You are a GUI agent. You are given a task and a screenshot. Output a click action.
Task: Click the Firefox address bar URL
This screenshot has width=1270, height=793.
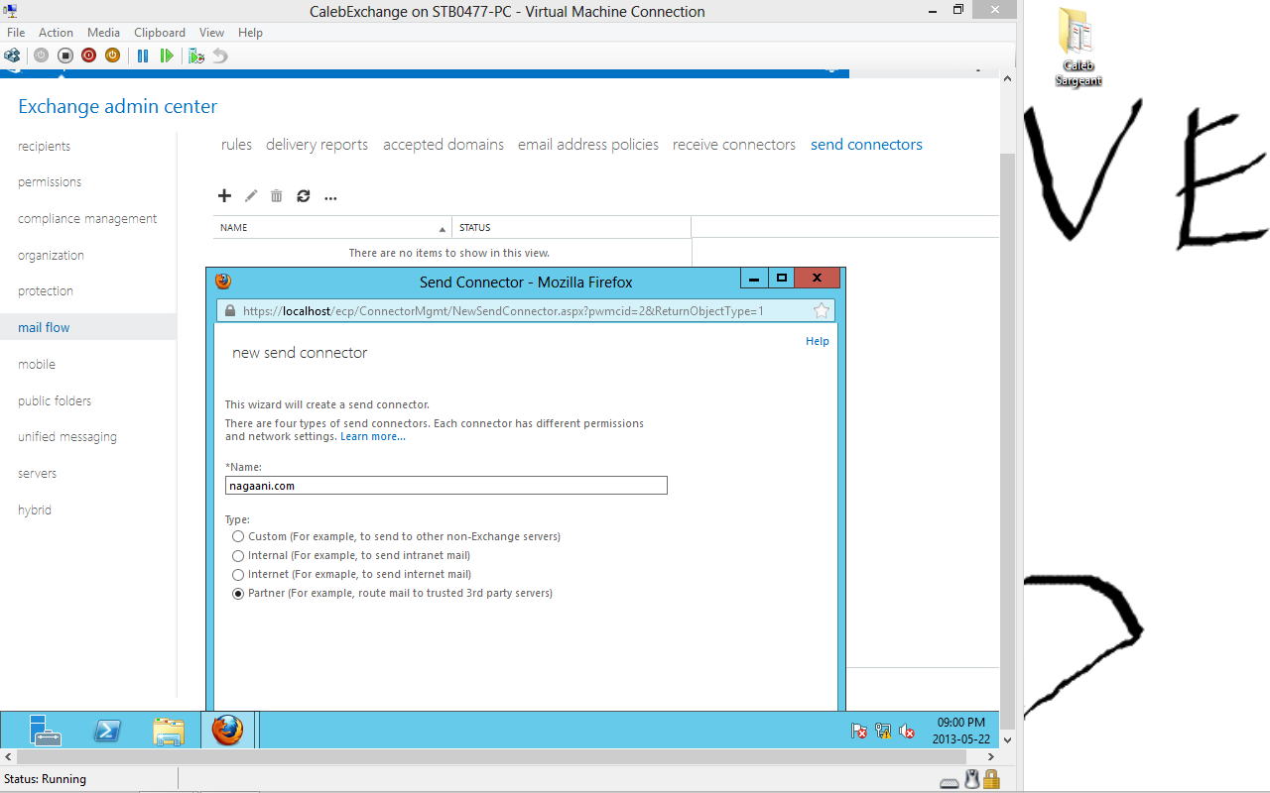pyautogui.click(x=503, y=310)
